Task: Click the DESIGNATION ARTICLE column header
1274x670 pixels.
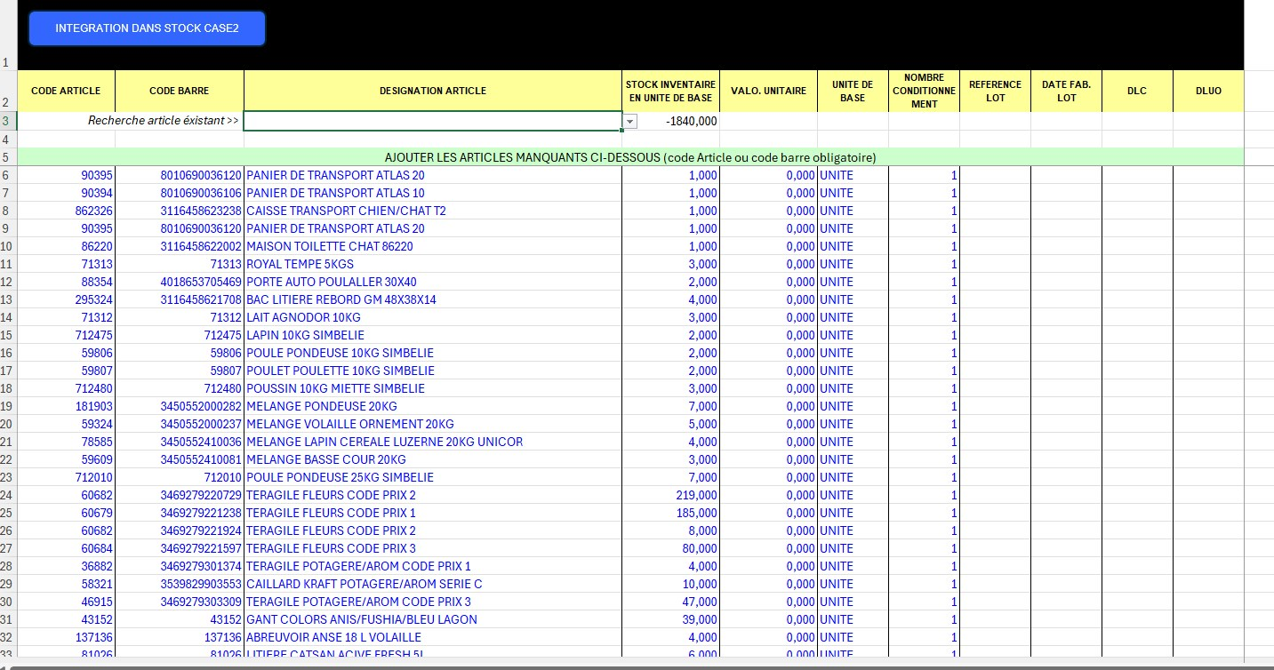Action: tap(432, 91)
